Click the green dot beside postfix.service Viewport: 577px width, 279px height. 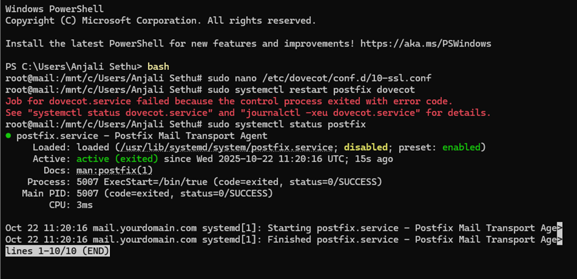[x=9, y=136]
